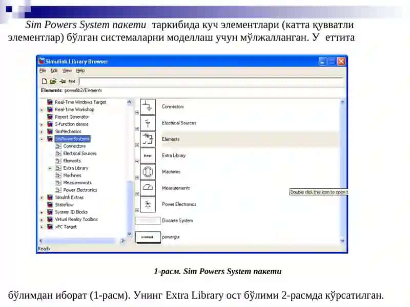Select the Measurements block icon

148,188
